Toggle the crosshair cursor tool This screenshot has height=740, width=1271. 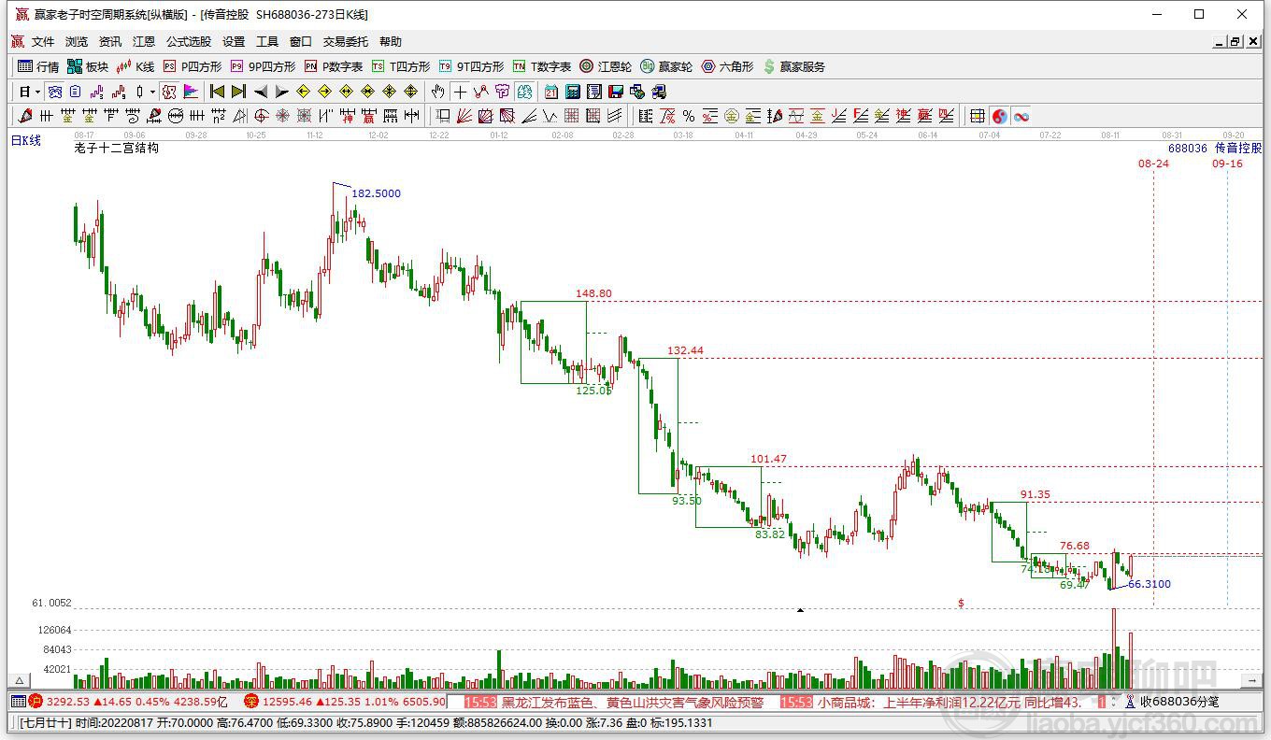point(460,92)
